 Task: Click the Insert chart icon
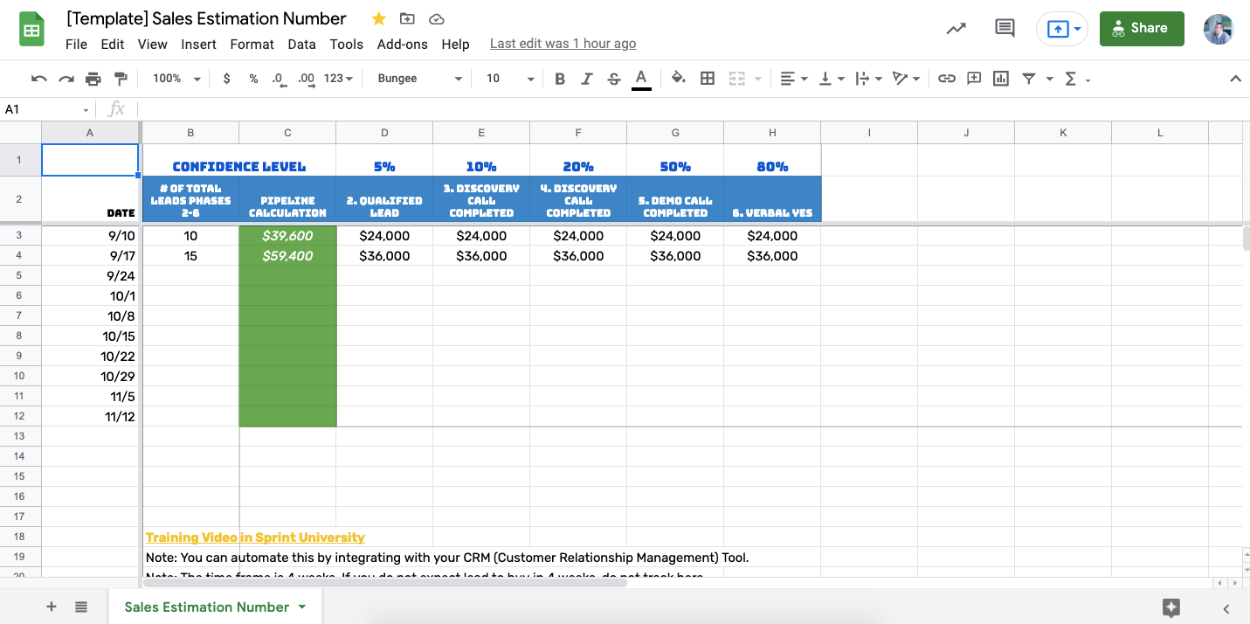click(x=1001, y=79)
